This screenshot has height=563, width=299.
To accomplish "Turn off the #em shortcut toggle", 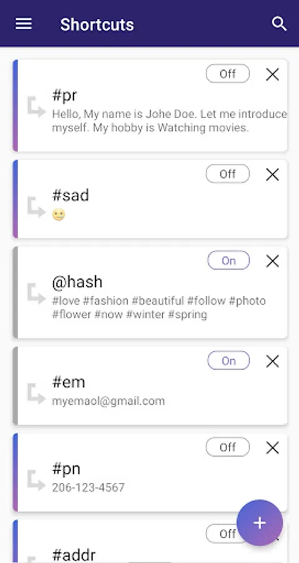I will coord(228,360).
